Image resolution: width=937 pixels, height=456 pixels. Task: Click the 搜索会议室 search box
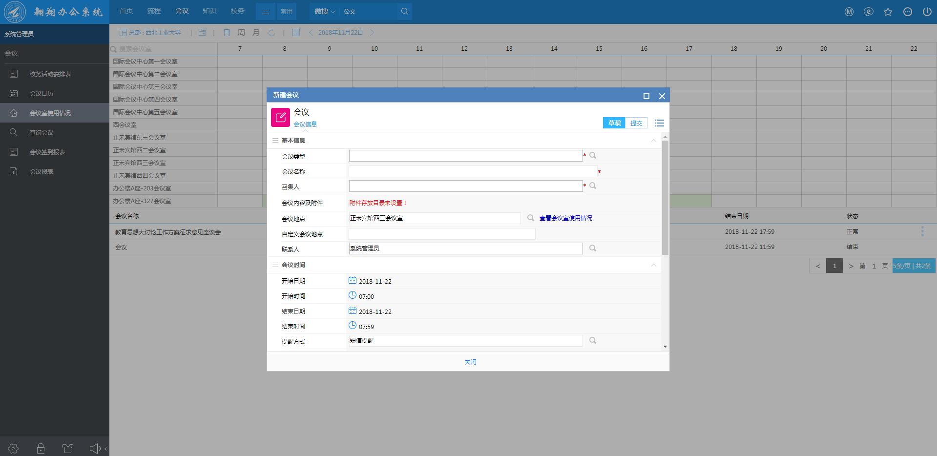coord(164,49)
